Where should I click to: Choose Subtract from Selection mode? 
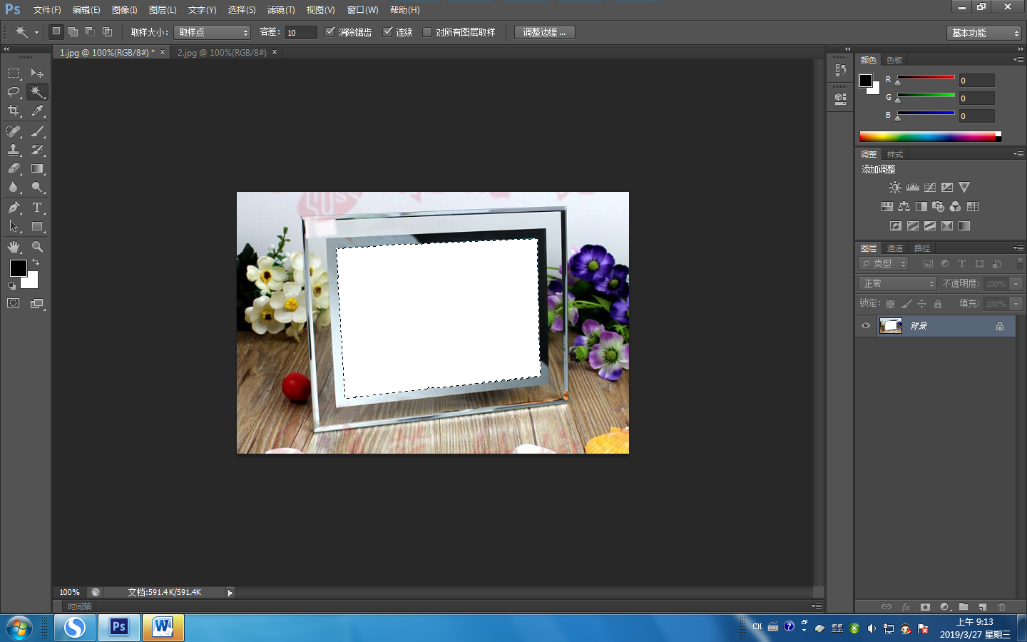[x=90, y=31]
